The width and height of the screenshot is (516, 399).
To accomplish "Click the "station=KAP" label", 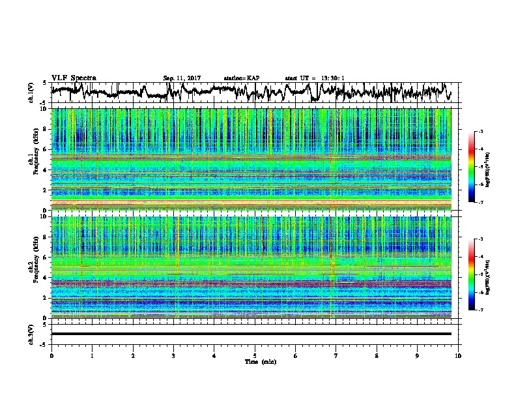I will pyautogui.click(x=242, y=78).
